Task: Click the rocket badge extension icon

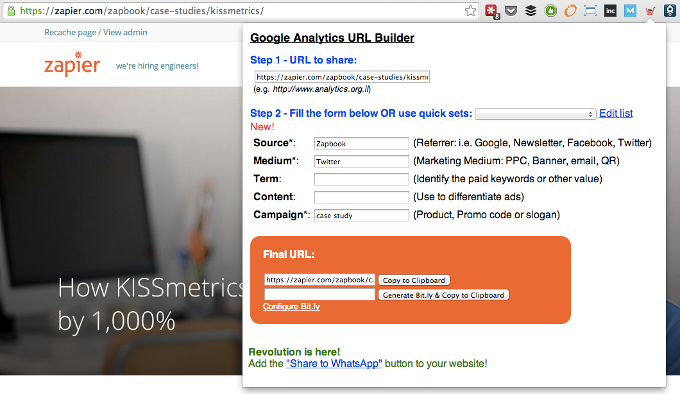Action: [x=670, y=11]
